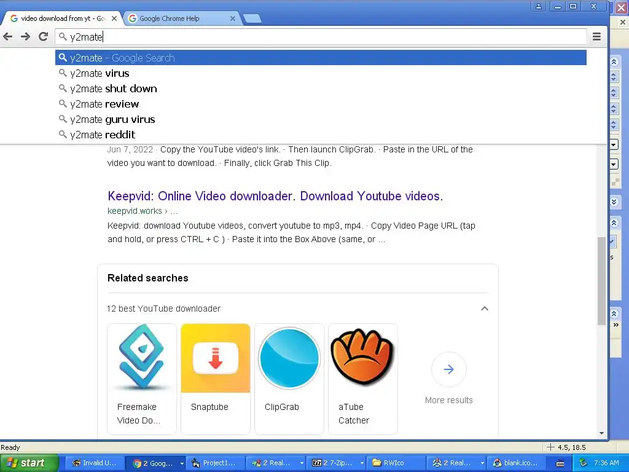
Task: Open the Snaptube card
Action: pos(216,379)
